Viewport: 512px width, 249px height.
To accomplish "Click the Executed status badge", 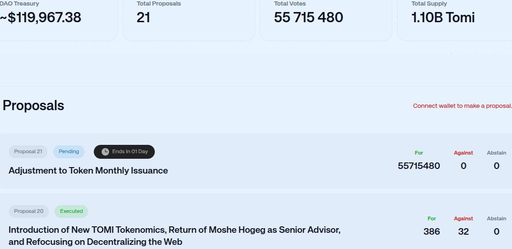I will point(71,212).
